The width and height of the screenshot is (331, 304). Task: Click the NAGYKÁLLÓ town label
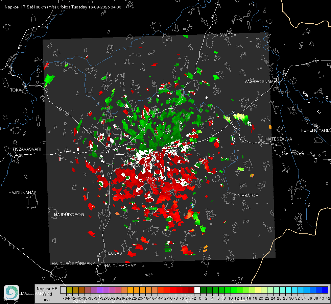(x=160, y=179)
